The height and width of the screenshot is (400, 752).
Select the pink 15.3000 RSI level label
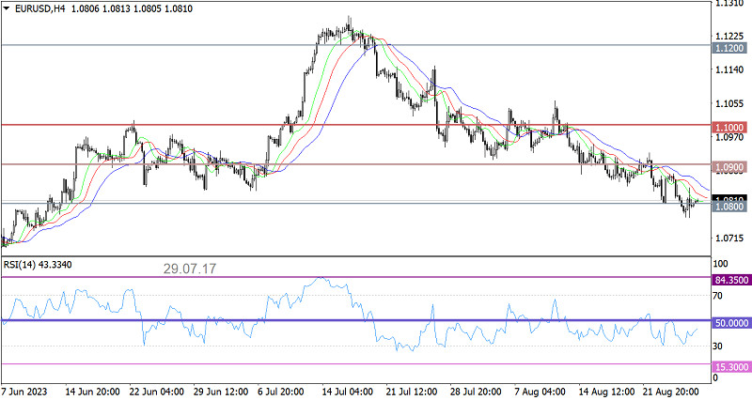point(731,367)
